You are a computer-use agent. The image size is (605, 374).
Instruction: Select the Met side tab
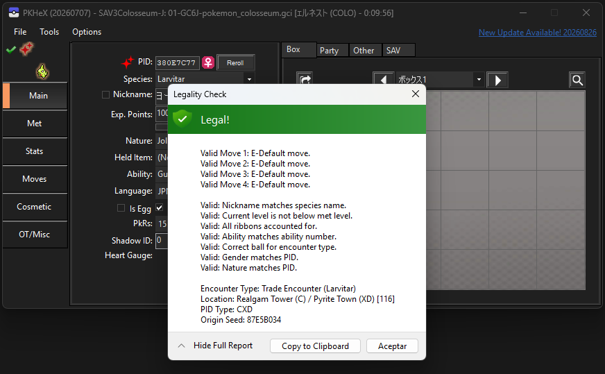(x=35, y=123)
